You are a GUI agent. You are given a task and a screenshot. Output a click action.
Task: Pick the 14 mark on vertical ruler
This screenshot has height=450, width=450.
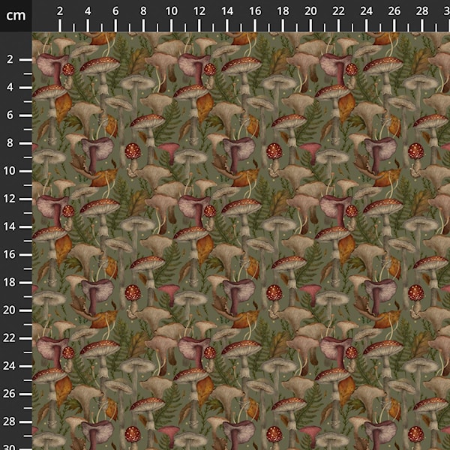click(x=12, y=226)
